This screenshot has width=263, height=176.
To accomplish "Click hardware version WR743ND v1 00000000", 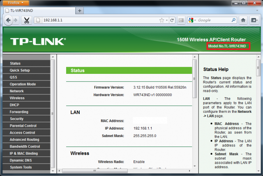I will [152, 95].
